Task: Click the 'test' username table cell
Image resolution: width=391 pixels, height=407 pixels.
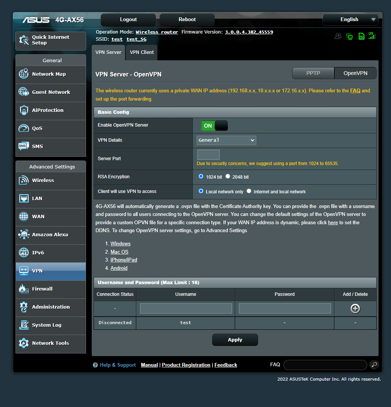Action: 186,323
